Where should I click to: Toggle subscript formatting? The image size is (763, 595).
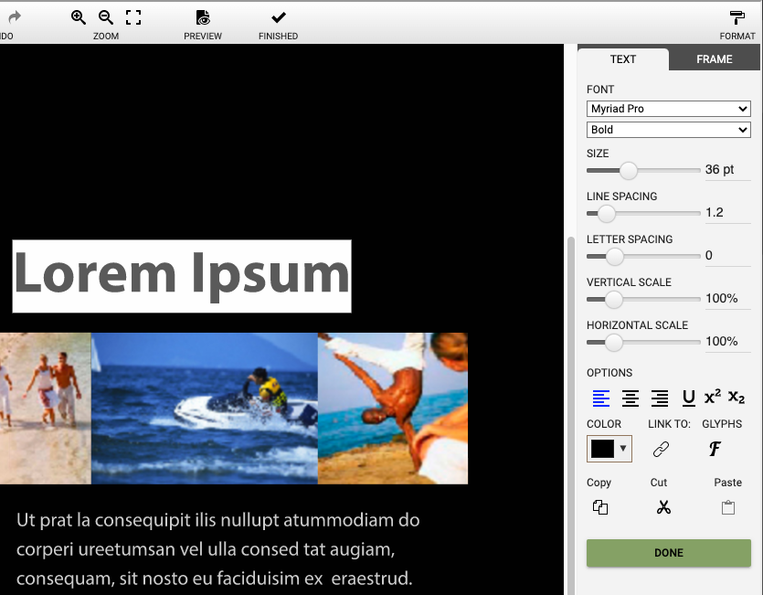737,398
